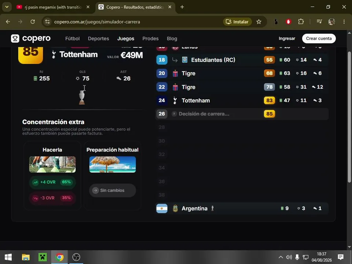Click the Sin cambios pill
Viewport: 352px width, 264px height.
click(113, 190)
